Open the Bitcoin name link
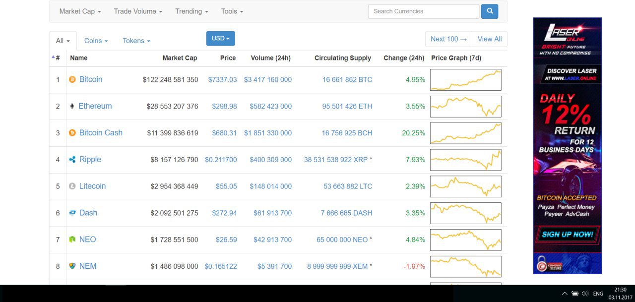 pos(91,79)
